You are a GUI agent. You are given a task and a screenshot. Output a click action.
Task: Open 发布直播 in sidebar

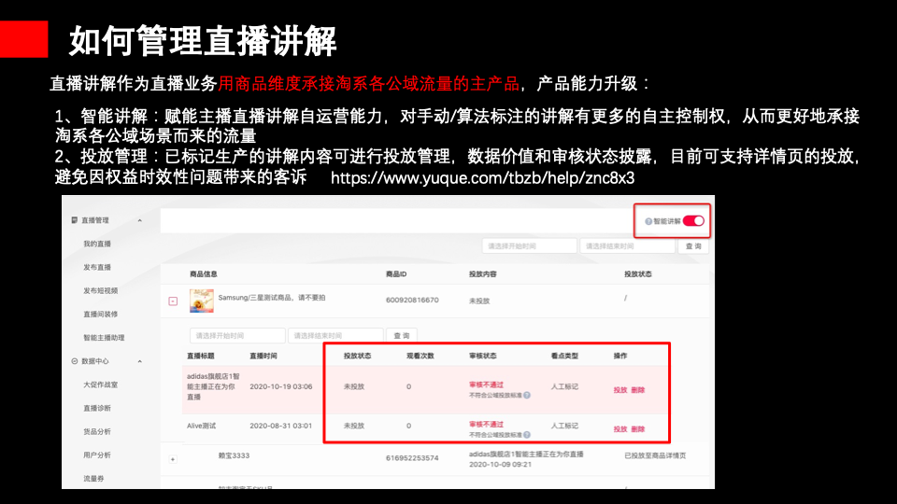(97, 268)
